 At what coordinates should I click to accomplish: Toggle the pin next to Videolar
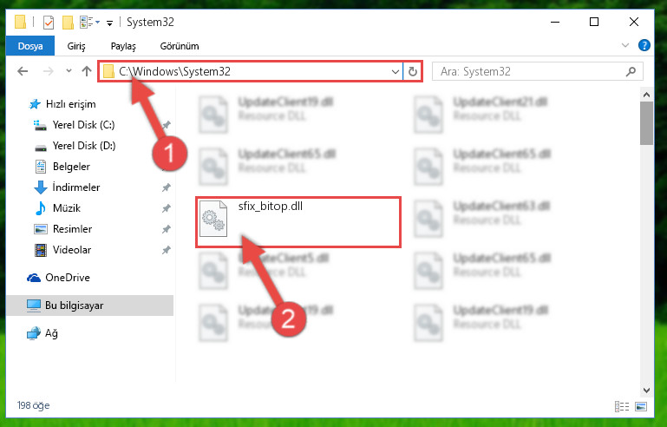coord(166,250)
